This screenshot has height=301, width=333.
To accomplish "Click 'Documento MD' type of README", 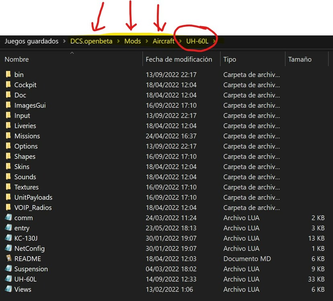I will pyautogui.click(x=247, y=258).
